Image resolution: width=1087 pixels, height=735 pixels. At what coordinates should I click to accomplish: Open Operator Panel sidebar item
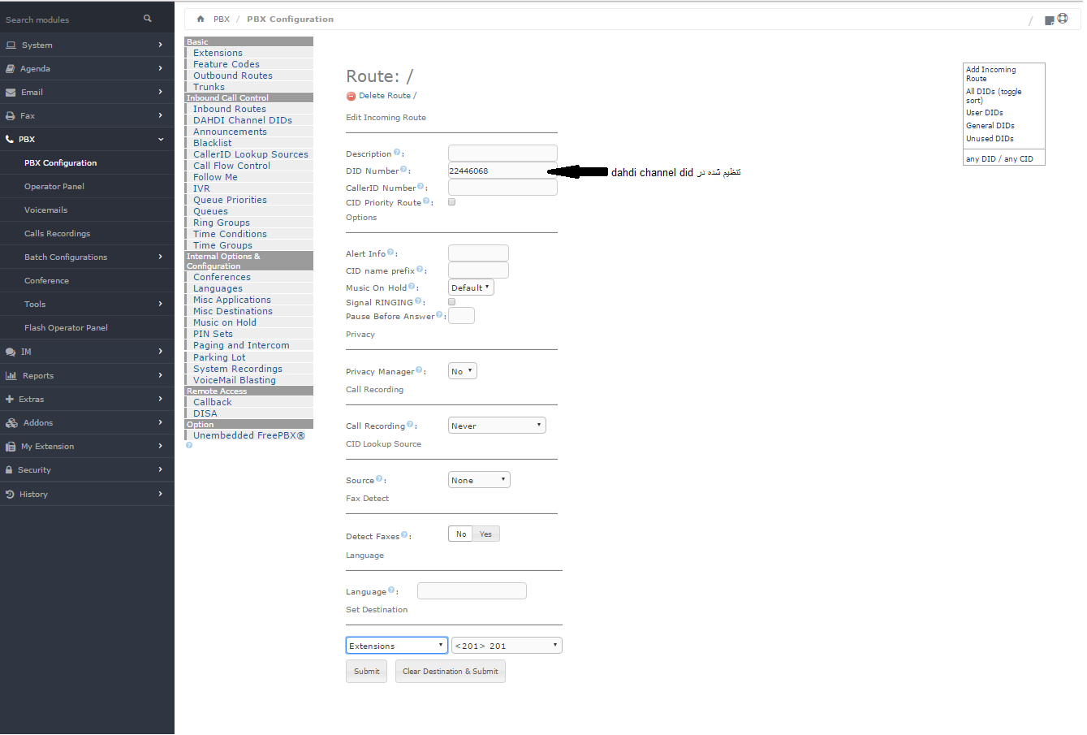[x=87, y=186]
